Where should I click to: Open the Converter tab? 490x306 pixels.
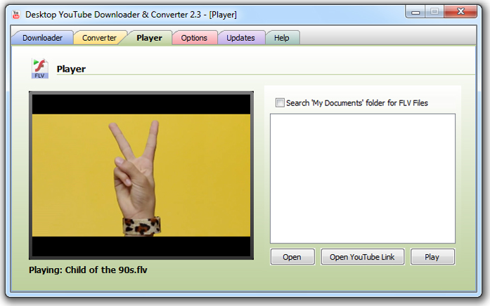click(99, 38)
